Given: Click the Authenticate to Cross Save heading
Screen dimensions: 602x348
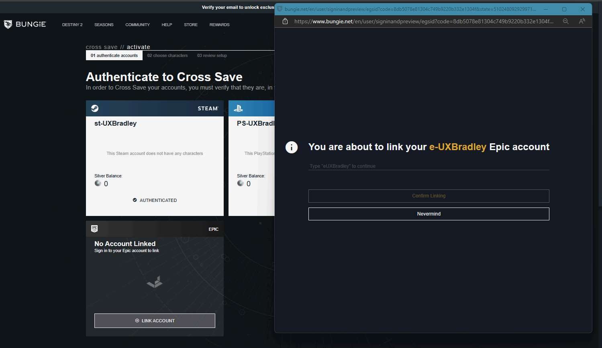Looking at the screenshot, I should (164, 77).
